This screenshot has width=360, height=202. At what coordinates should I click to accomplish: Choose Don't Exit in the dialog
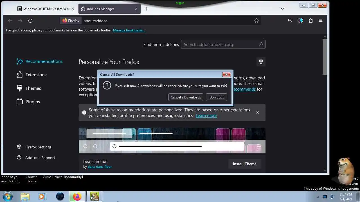coord(216,97)
